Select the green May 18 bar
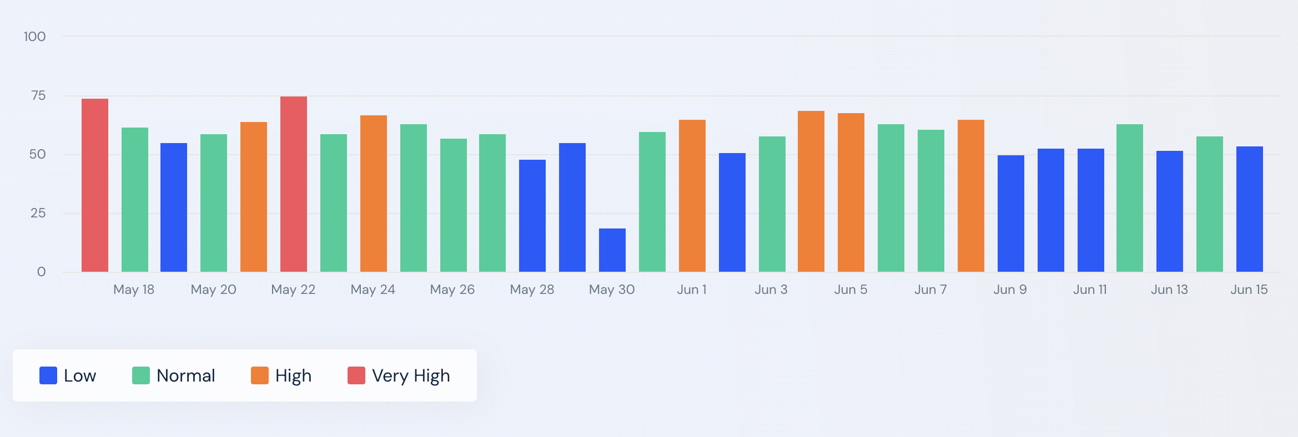Image resolution: width=1298 pixels, height=437 pixels. coord(135,200)
